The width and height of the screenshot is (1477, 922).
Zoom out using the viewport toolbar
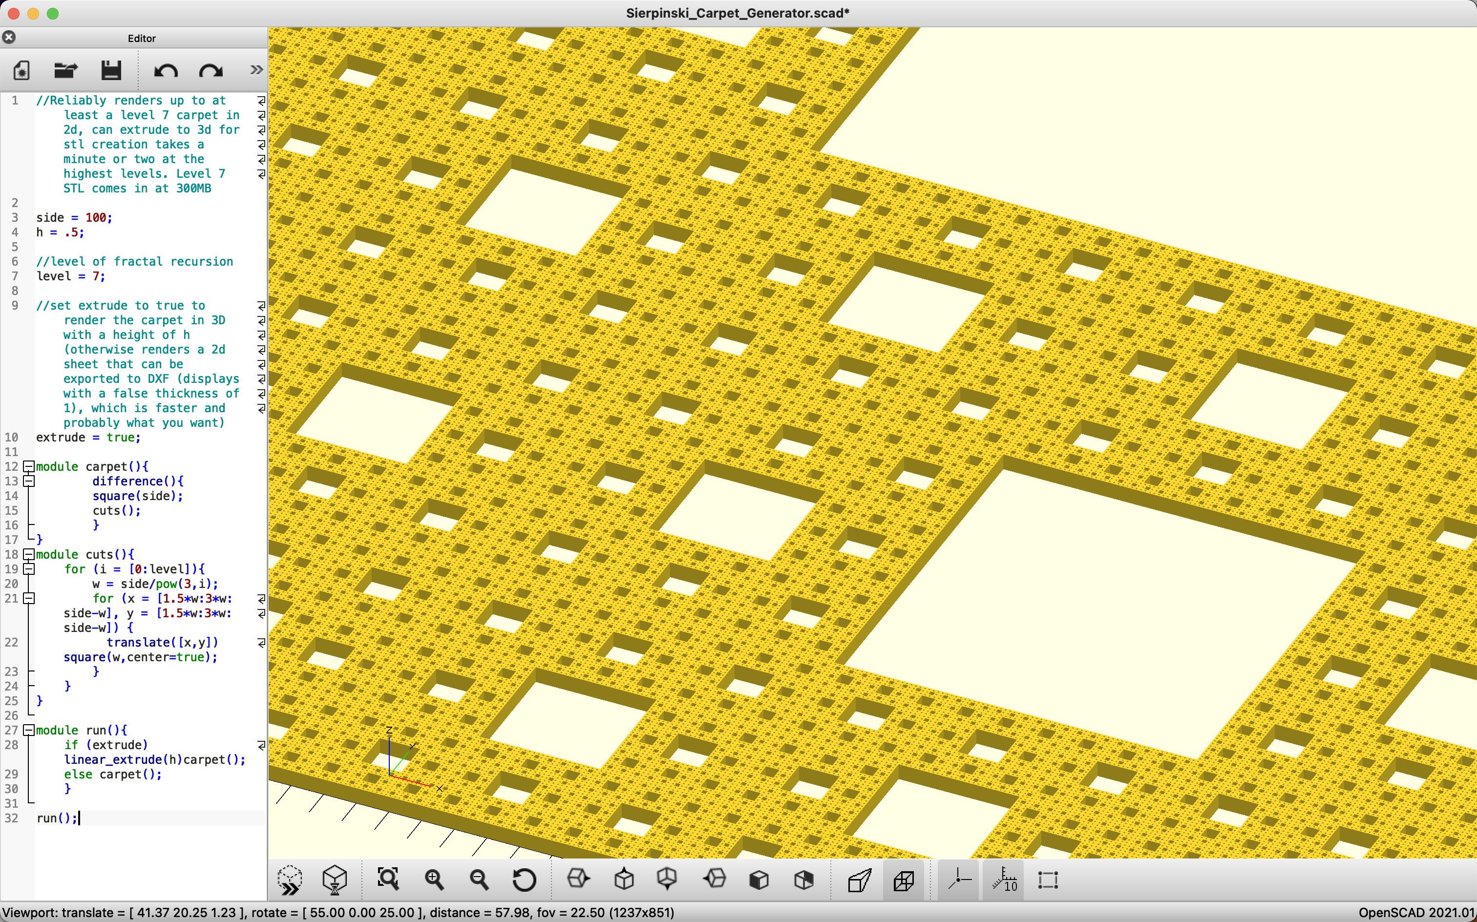(479, 880)
